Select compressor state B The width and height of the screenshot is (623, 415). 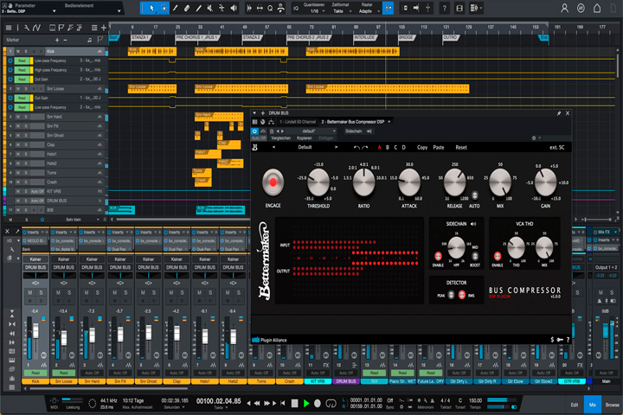[388, 147]
